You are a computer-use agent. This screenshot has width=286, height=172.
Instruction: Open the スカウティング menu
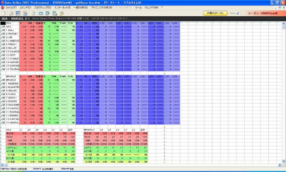point(43,8)
